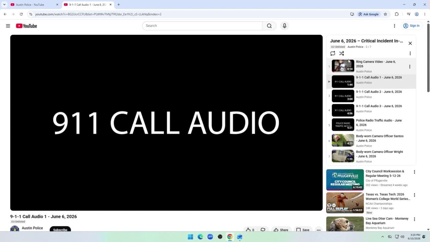Open Google Chrome from the taskbar
This screenshot has height=242, width=430.
pyautogui.click(x=230, y=237)
